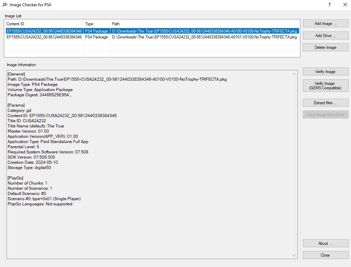The height and width of the screenshot is (267, 351).
Task: Click the Required System Software Version line
Action: coord(48,152)
